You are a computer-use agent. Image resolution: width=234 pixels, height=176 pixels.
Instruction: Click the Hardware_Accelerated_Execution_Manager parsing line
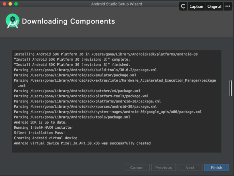(x=115, y=83)
